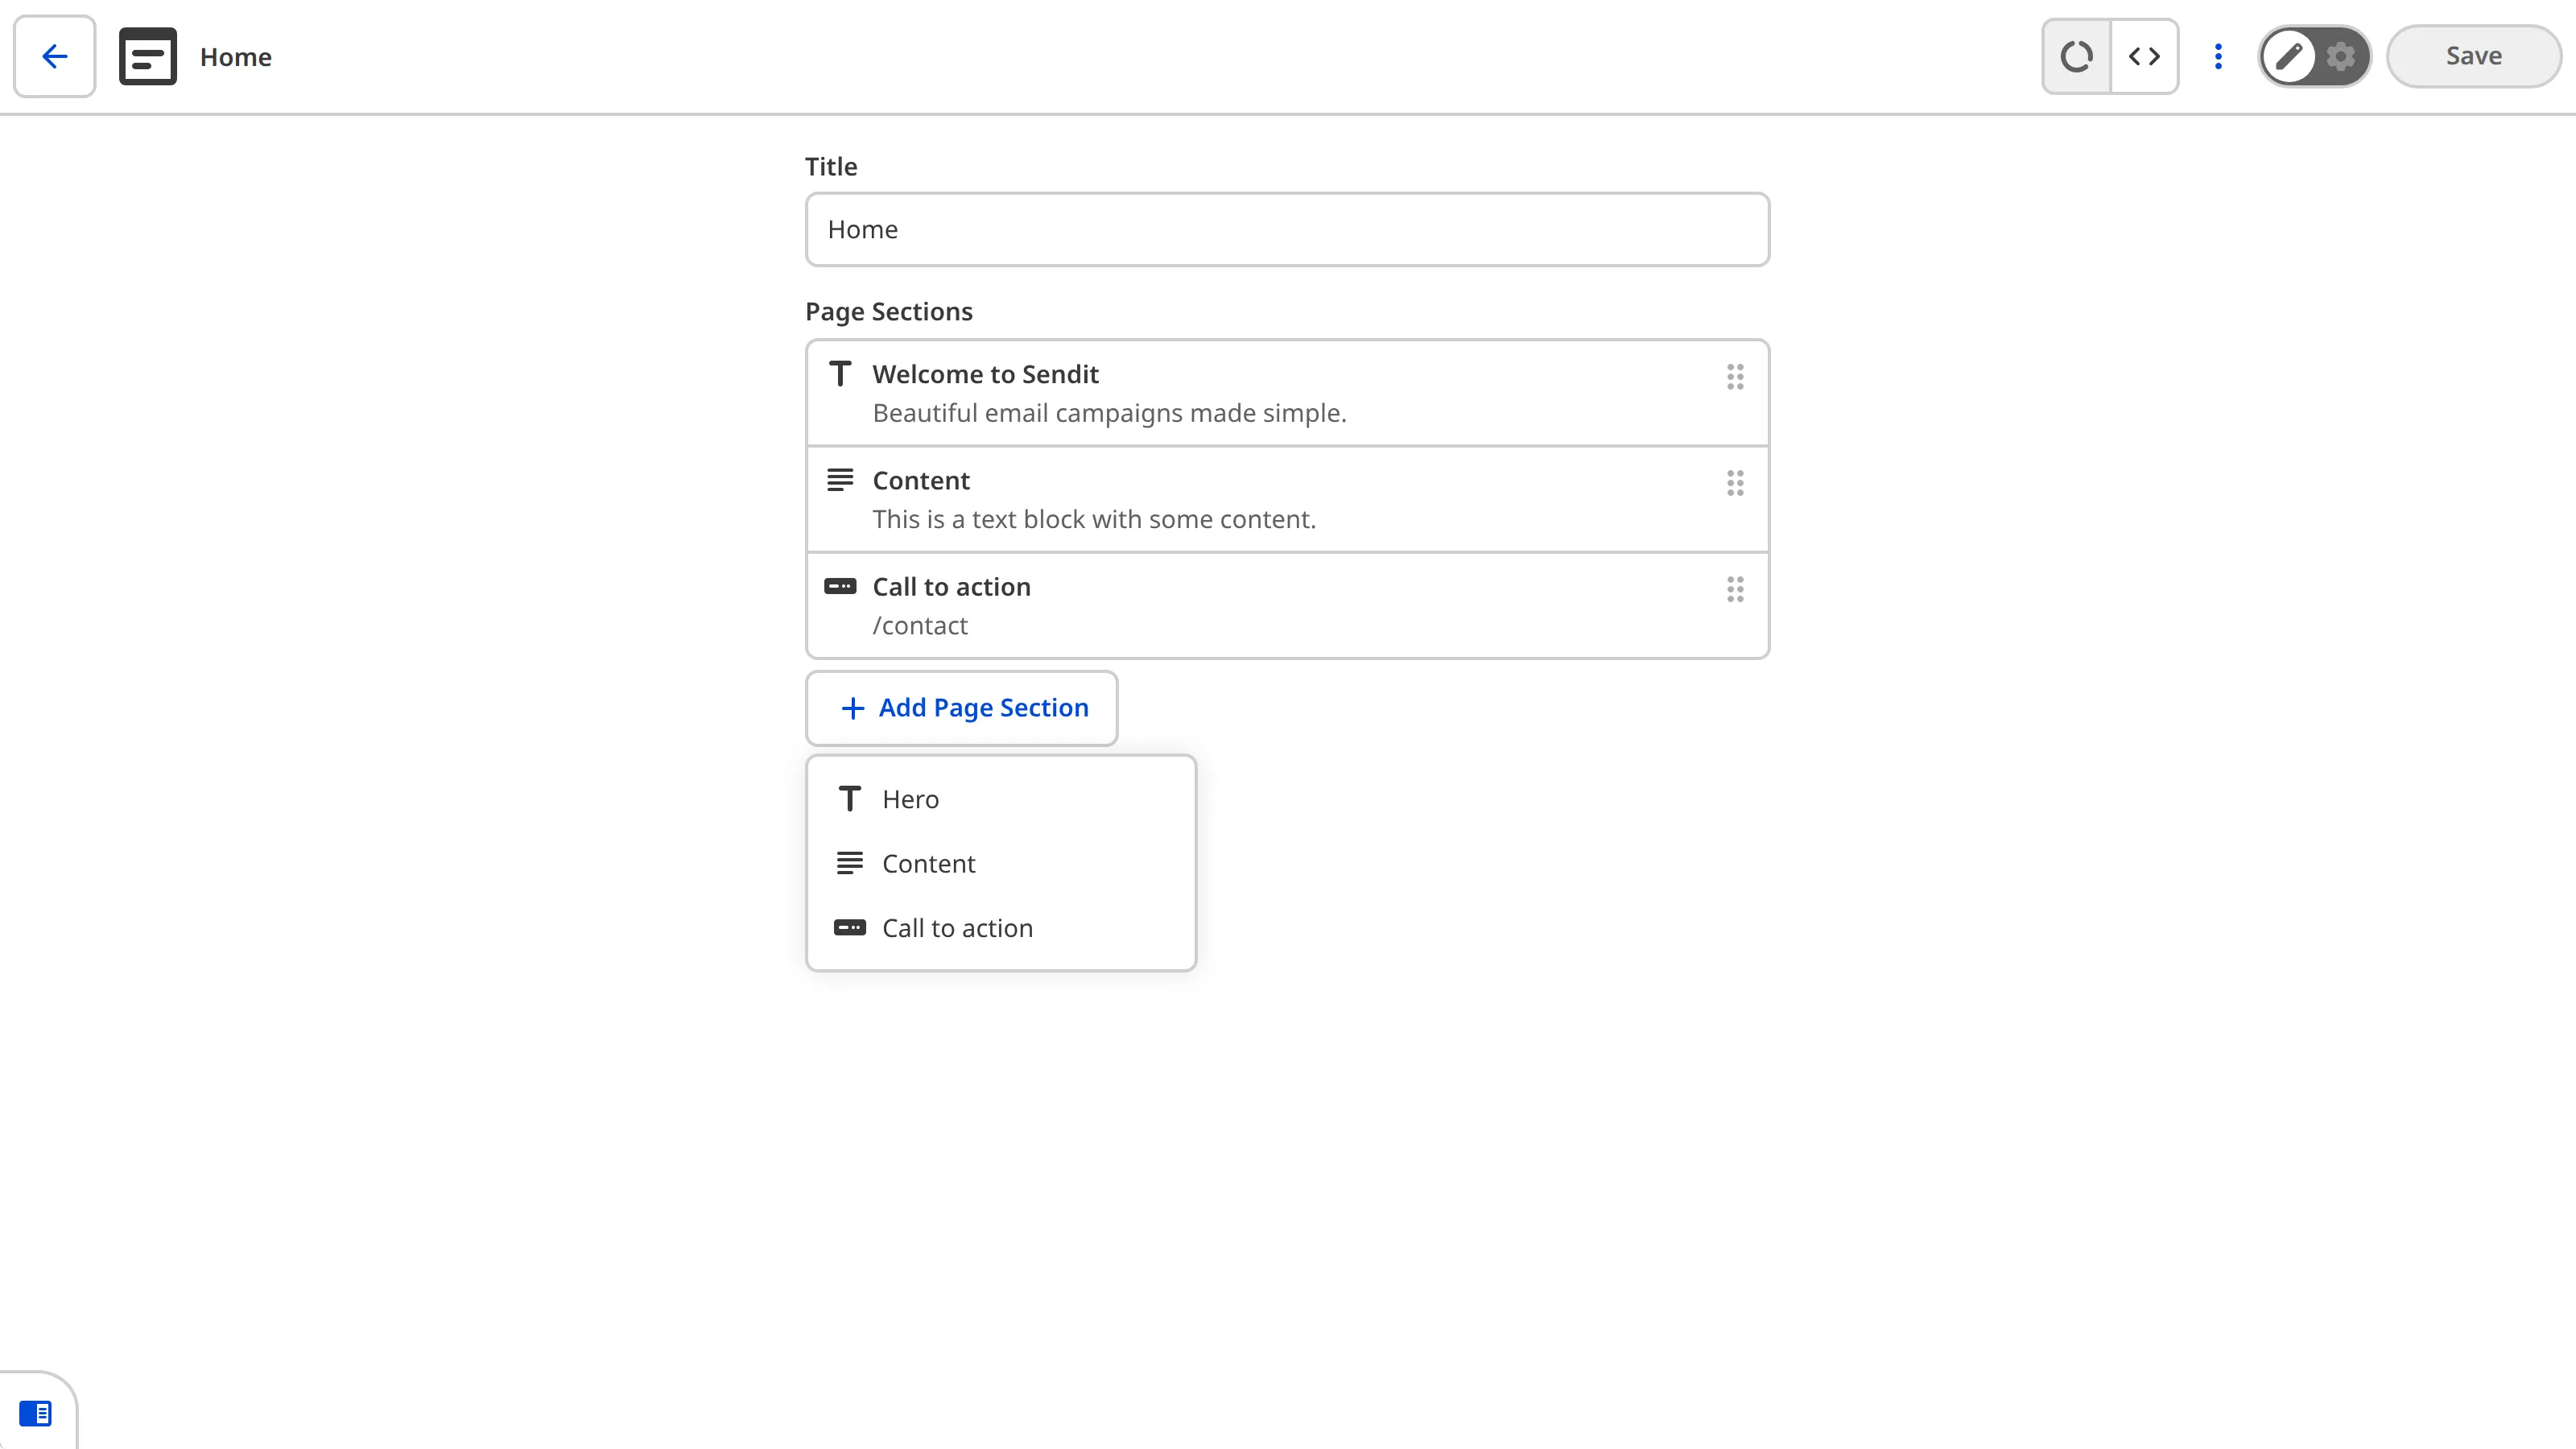Click the circular refresh status icon
2576x1449 pixels.
pyautogui.click(x=2077, y=56)
